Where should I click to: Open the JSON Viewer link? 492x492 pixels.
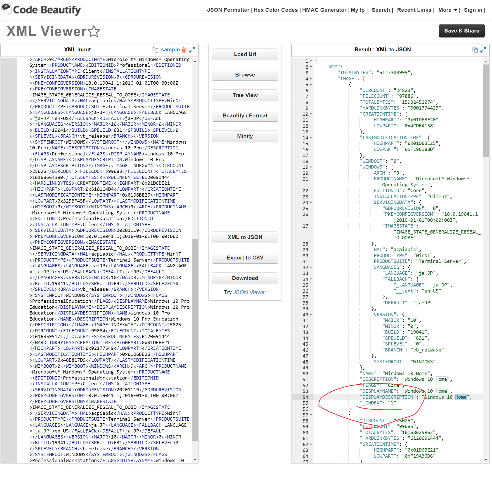[250, 292]
